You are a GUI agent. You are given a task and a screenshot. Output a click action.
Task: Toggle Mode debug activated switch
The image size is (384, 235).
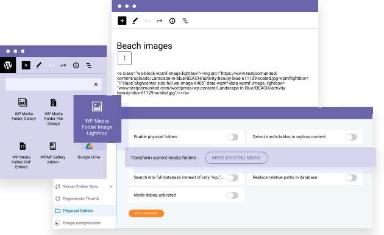tap(232, 195)
